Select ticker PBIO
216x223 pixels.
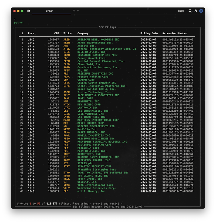[66, 138]
